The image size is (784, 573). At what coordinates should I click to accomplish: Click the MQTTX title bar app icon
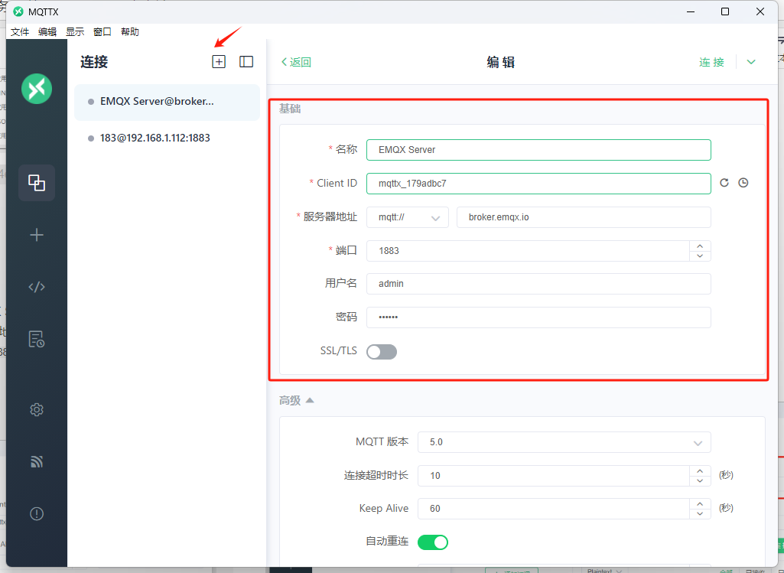(x=18, y=11)
